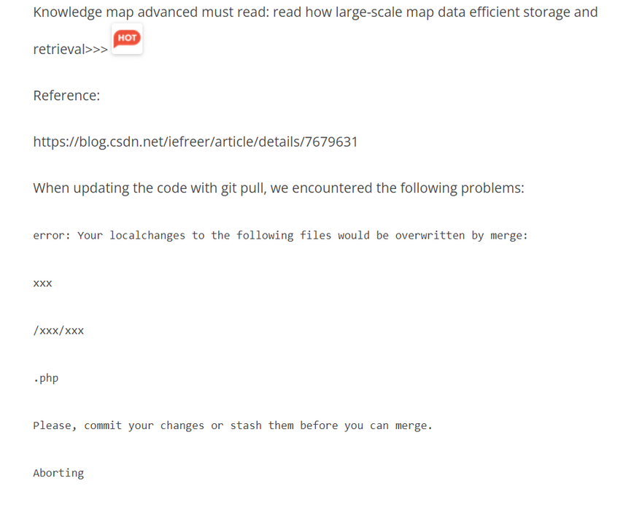
Task: Open the blog.csdn.net iefreer article URL
Action: click(196, 142)
